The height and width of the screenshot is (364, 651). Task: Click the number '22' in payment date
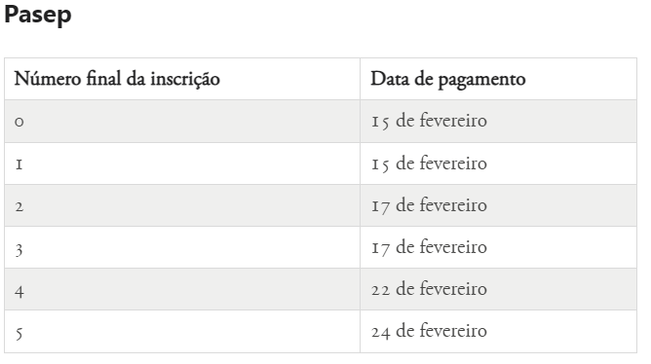pos(380,290)
